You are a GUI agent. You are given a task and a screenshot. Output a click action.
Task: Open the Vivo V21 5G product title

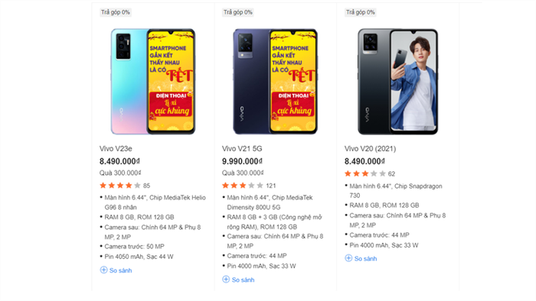[242, 149]
